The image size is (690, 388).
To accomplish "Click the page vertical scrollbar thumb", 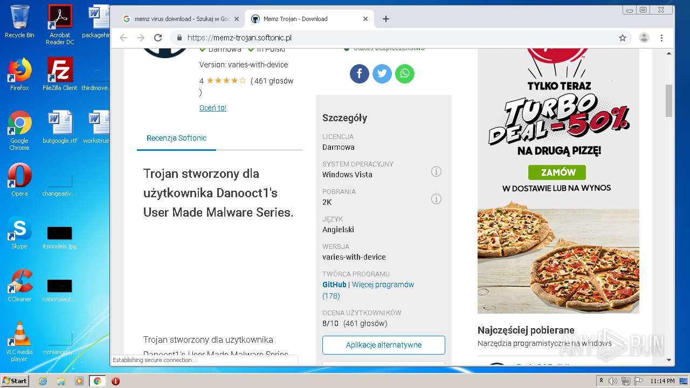I will 669,101.
